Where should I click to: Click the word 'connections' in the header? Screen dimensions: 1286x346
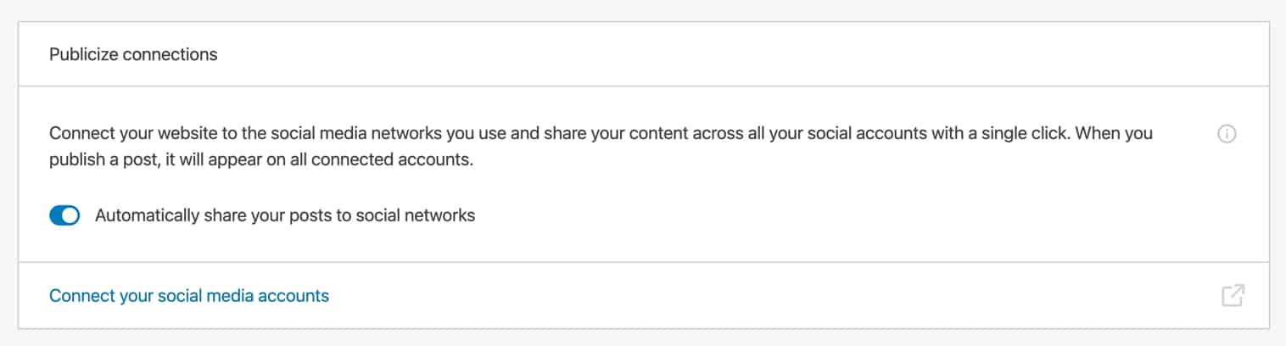point(170,54)
